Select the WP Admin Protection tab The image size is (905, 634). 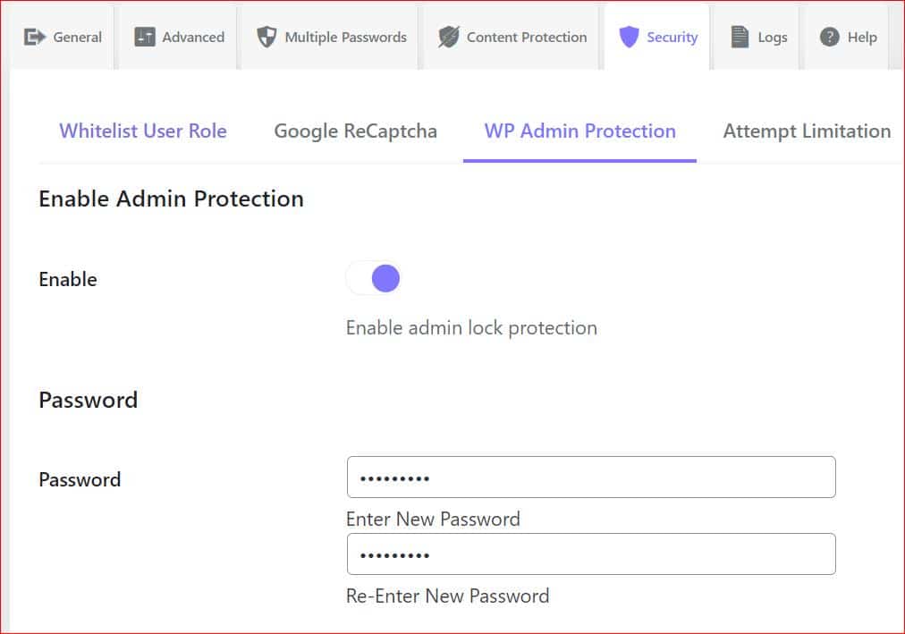(579, 131)
